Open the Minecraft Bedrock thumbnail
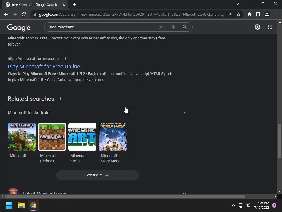 pyautogui.click(x=52, y=137)
